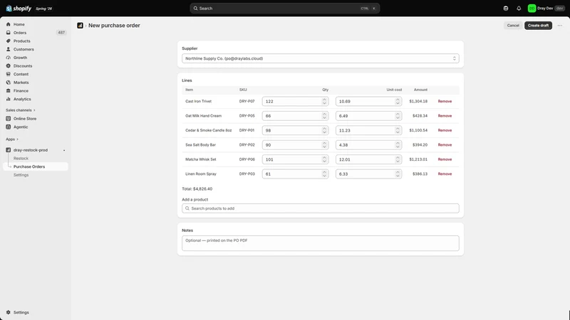Click the Total: $4,826.40 text

click(x=197, y=189)
